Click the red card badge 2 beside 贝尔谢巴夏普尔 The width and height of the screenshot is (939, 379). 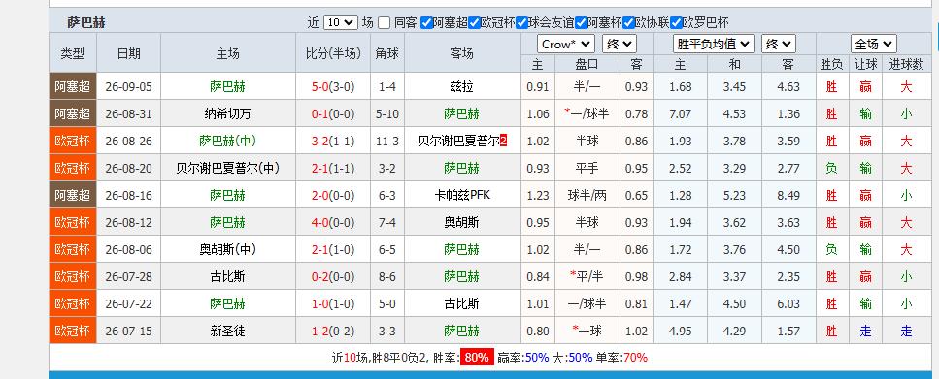pos(504,142)
